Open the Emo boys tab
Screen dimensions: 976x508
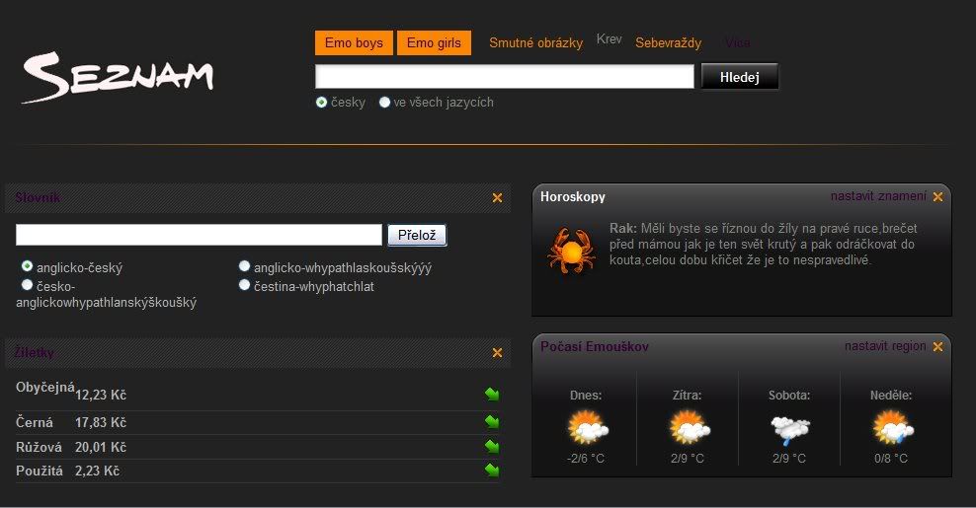point(354,43)
